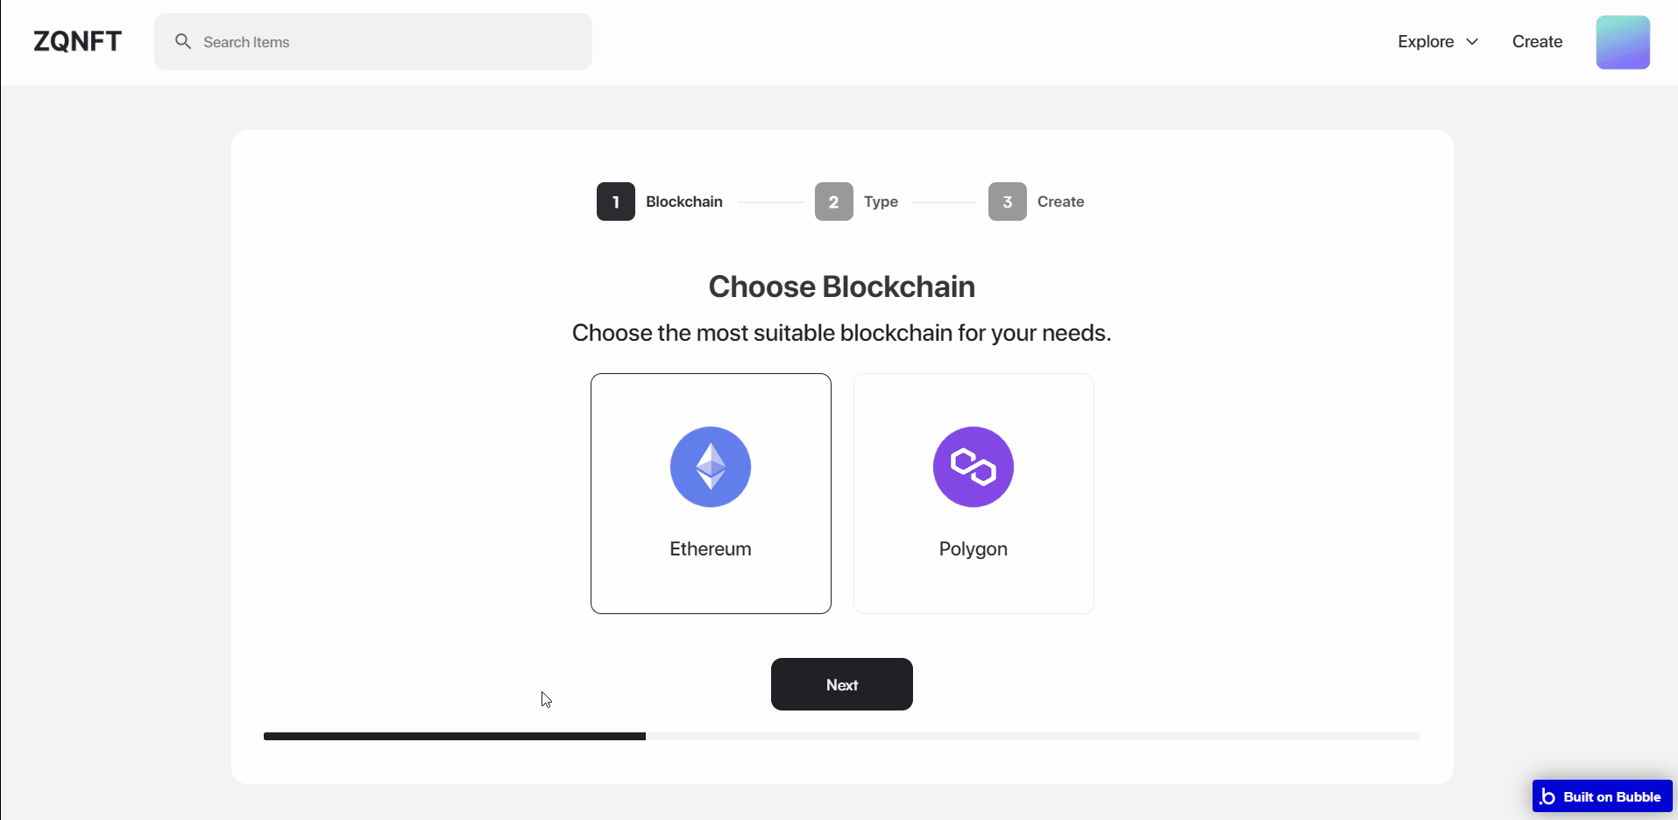Select the Ethereum blockchain card

[x=711, y=493]
